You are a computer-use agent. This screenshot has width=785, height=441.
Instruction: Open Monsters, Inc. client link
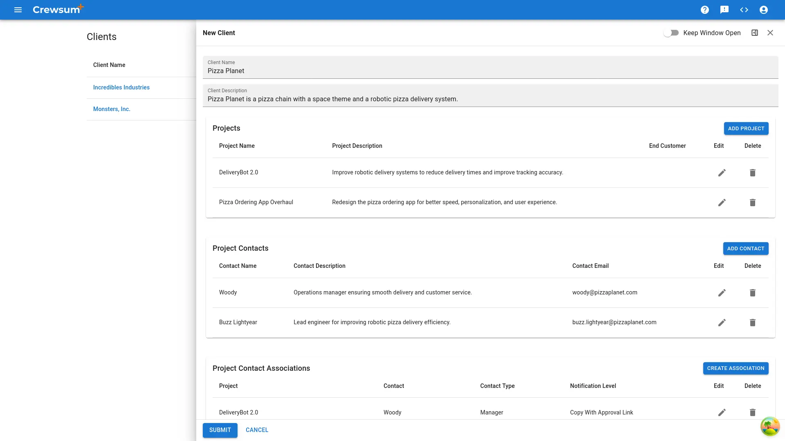tap(112, 109)
